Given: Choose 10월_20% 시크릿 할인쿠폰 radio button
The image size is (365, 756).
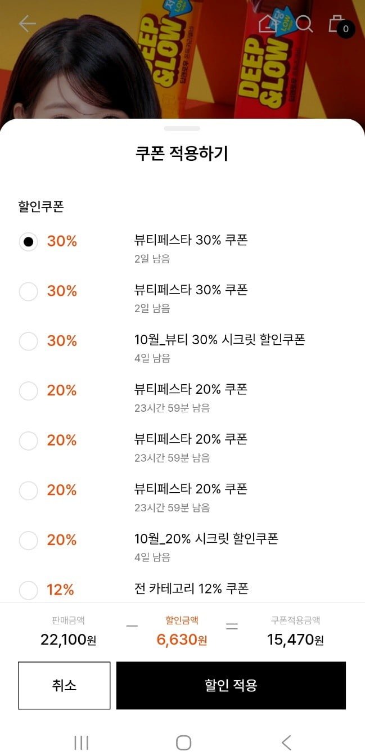Looking at the screenshot, I should (x=28, y=540).
